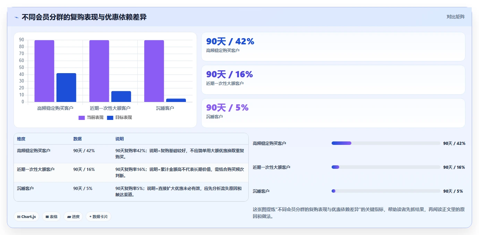The width and height of the screenshot is (479, 235).
Task: Open the 90天 / 5% data card
Action: tap(333, 113)
